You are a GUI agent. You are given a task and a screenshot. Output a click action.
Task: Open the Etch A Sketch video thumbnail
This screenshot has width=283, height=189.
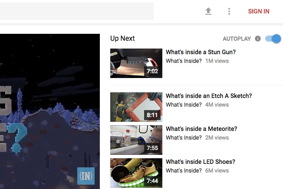click(136, 107)
